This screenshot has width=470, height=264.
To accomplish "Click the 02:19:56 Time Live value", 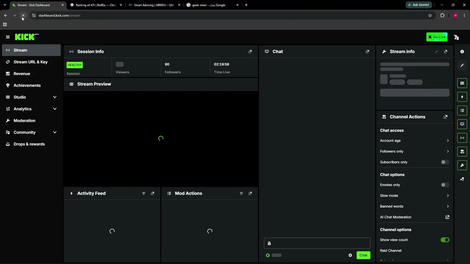I will click(221, 64).
